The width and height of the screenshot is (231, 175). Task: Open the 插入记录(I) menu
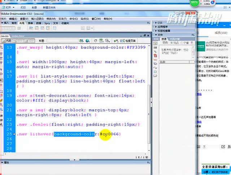pos(38,19)
